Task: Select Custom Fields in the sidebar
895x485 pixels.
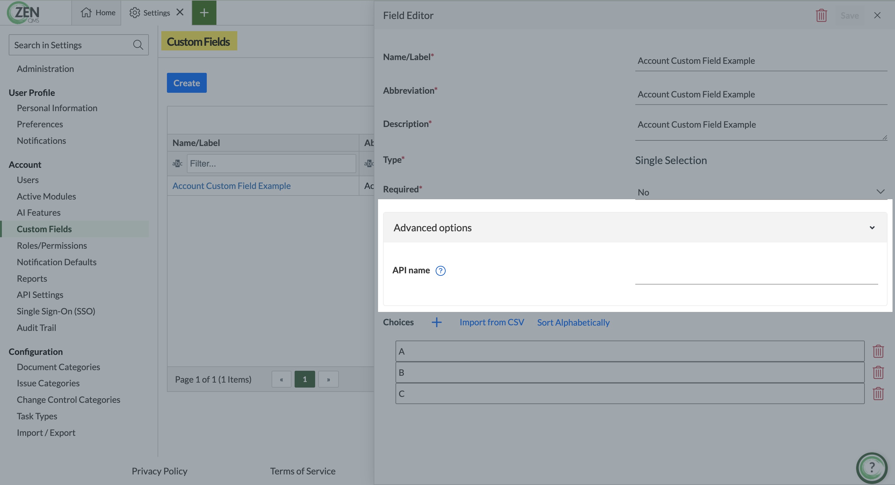Action: [x=44, y=229]
